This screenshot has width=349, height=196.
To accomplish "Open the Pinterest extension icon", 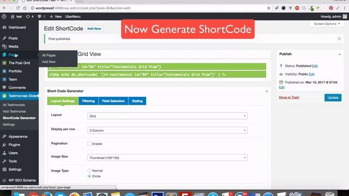I will click(x=331, y=8).
